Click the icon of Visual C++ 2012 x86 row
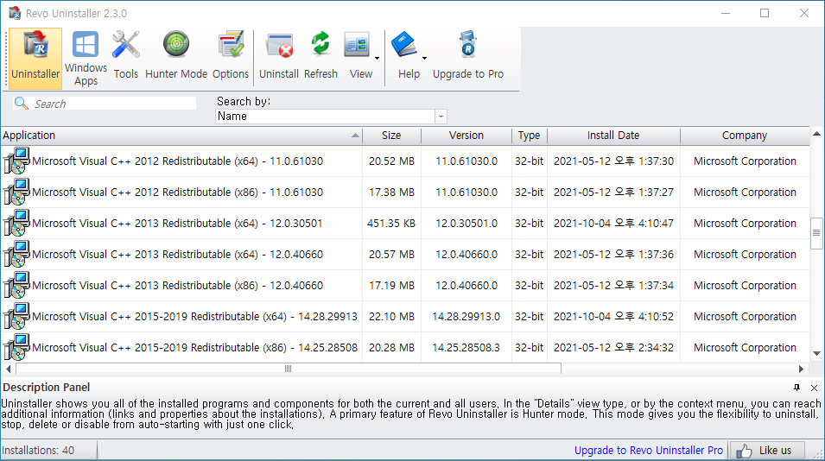The image size is (825, 461). point(16,192)
